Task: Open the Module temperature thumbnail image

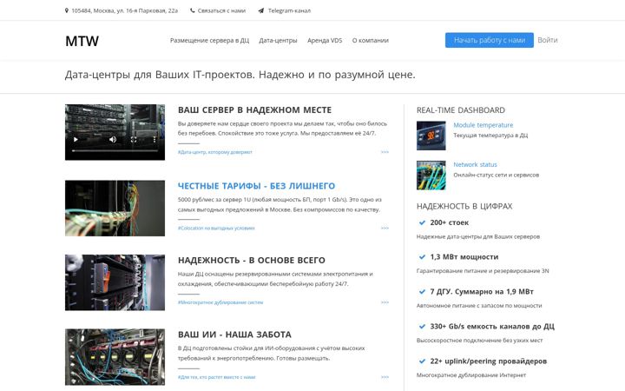Action: (x=431, y=136)
